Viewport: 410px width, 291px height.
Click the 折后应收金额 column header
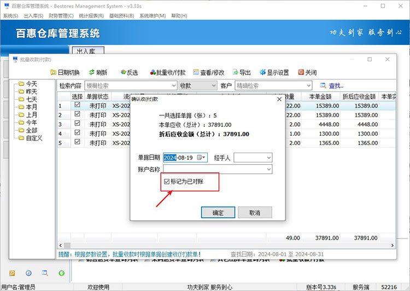click(359, 97)
